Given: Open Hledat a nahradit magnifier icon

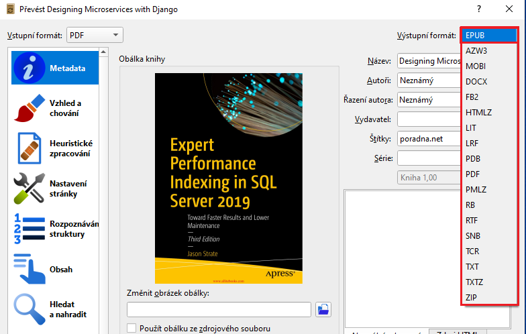Looking at the screenshot, I should point(29,309).
